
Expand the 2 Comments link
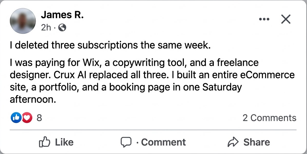pos(269,118)
